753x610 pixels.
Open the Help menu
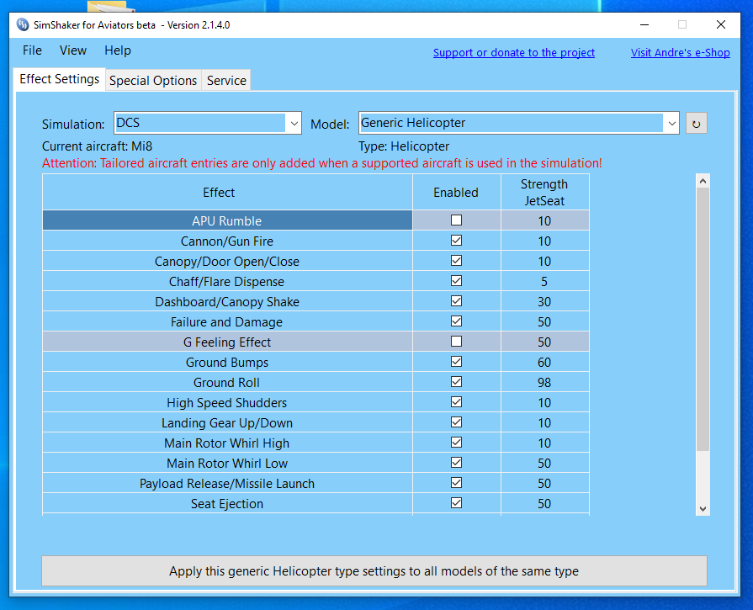pos(118,50)
